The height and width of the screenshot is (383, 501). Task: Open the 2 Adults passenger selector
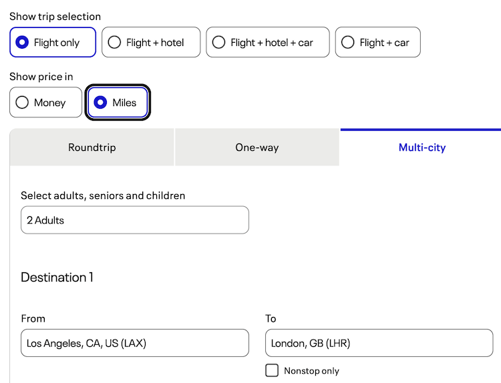(x=135, y=220)
